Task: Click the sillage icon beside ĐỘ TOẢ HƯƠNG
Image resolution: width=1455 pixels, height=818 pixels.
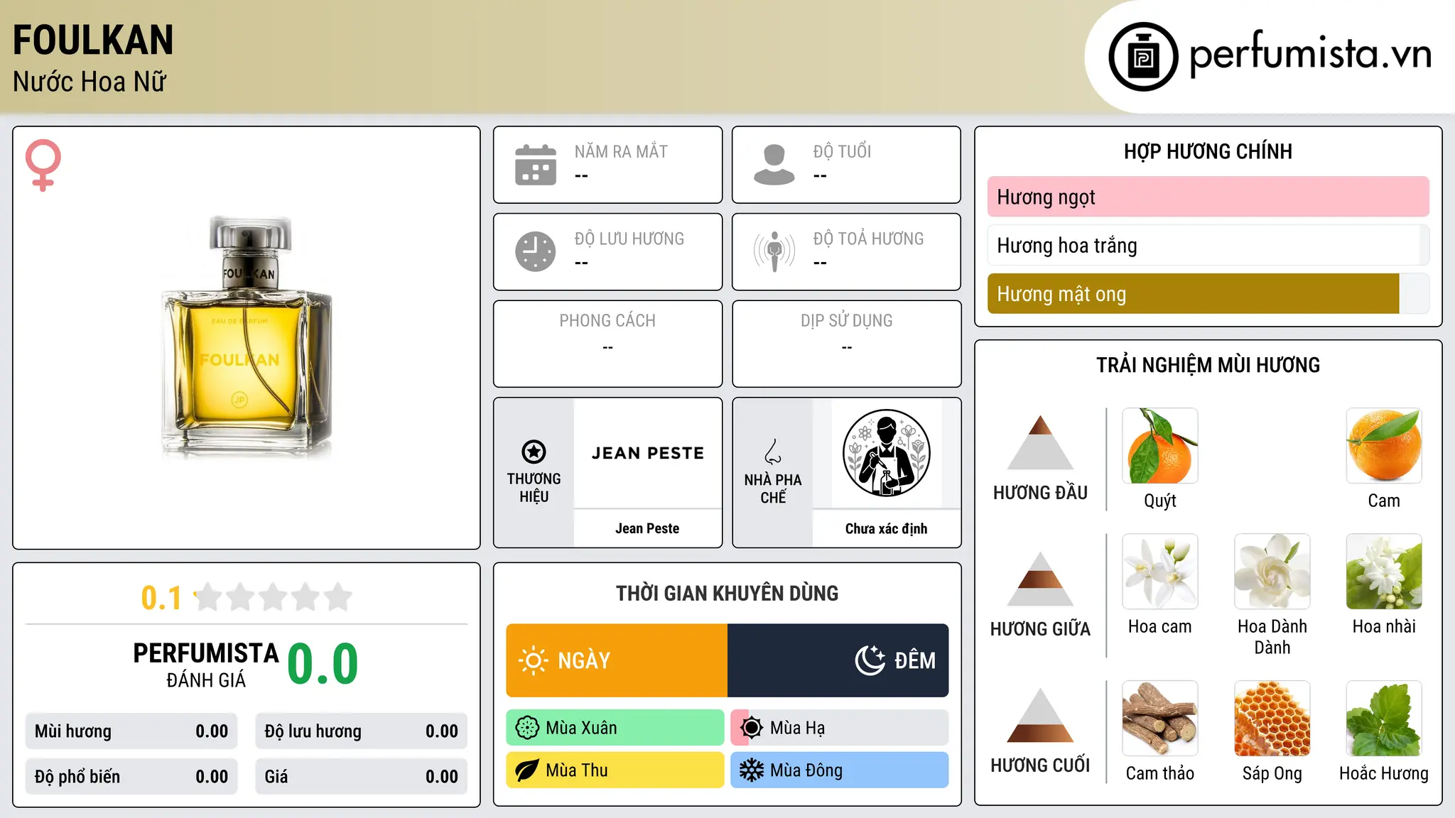Action: pyautogui.click(x=774, y=251)
